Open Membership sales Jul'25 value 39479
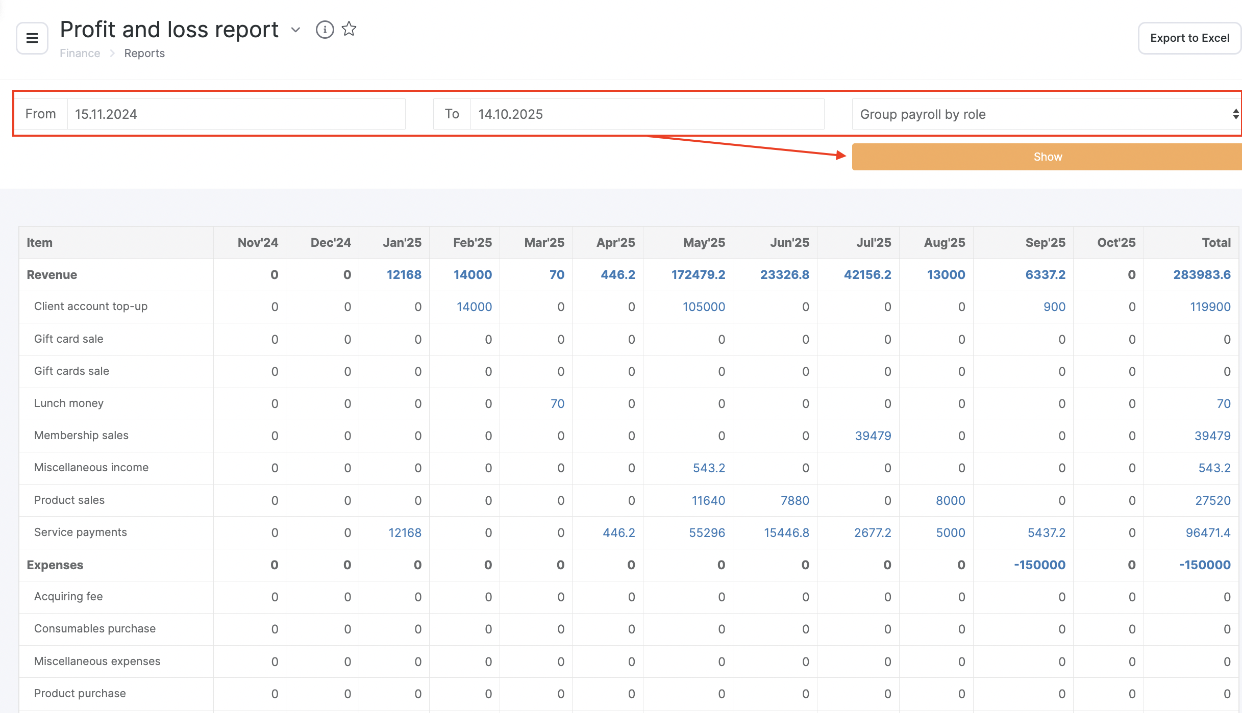1242x713 pixels. [873, 436]
